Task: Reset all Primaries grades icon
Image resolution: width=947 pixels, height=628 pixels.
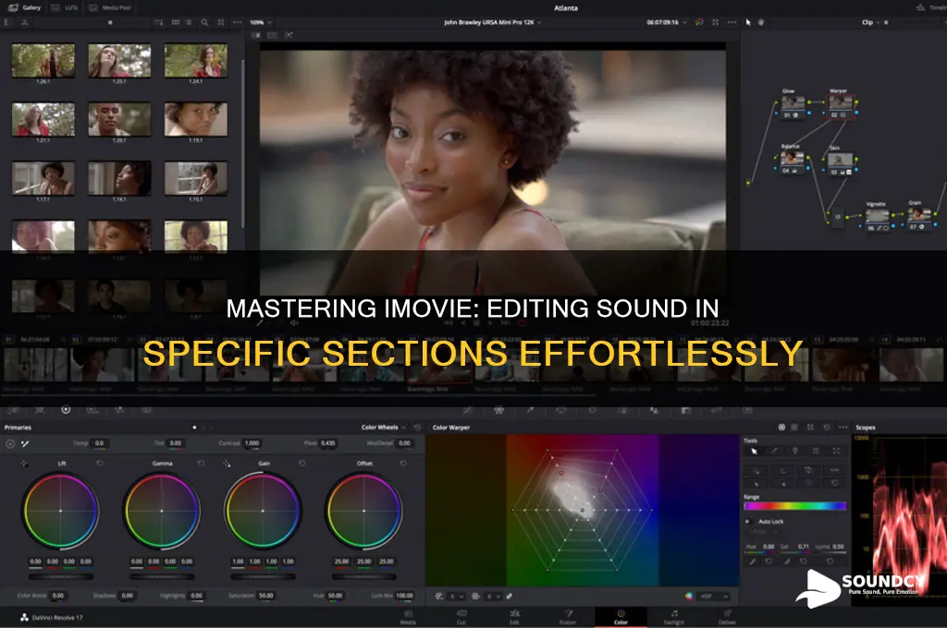Action: 417,427
